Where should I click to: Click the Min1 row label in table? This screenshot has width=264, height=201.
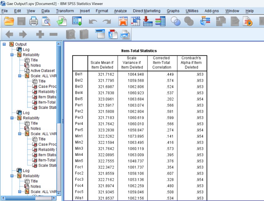point(79,136)
